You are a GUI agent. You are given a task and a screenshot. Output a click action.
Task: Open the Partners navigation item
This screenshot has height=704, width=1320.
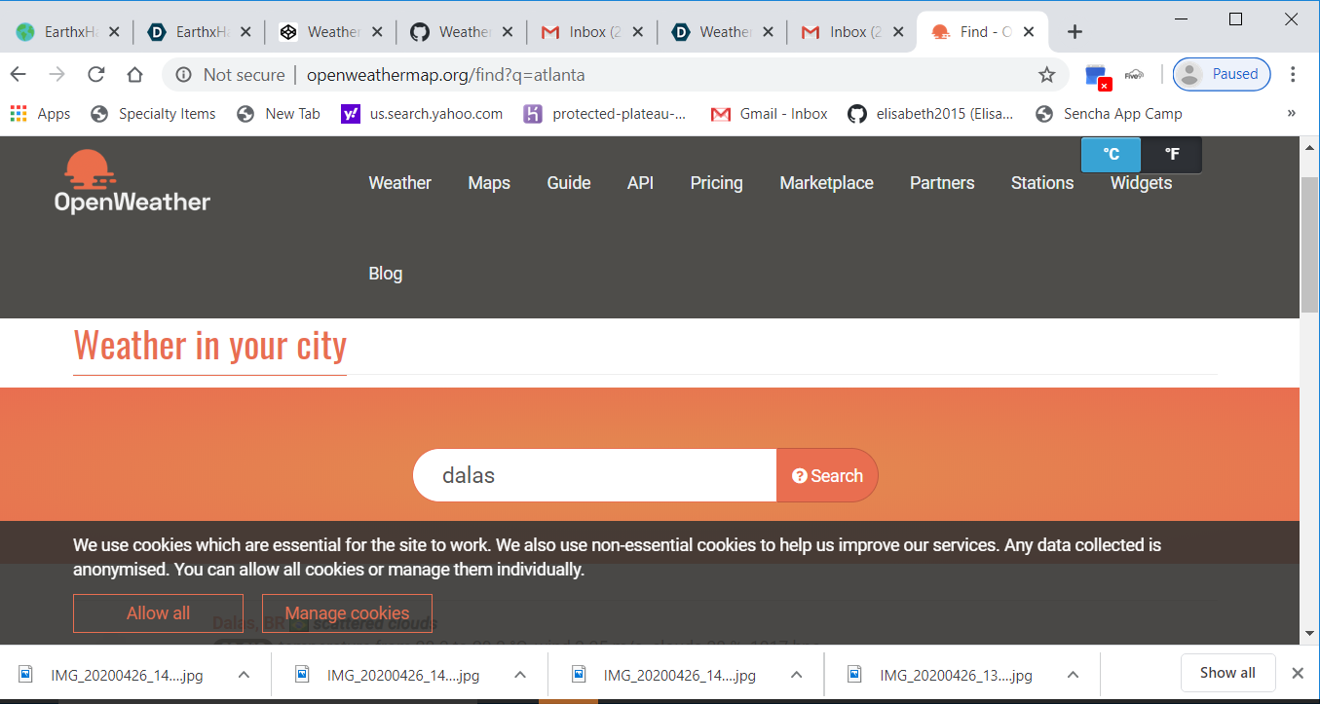tap(942, 183)
